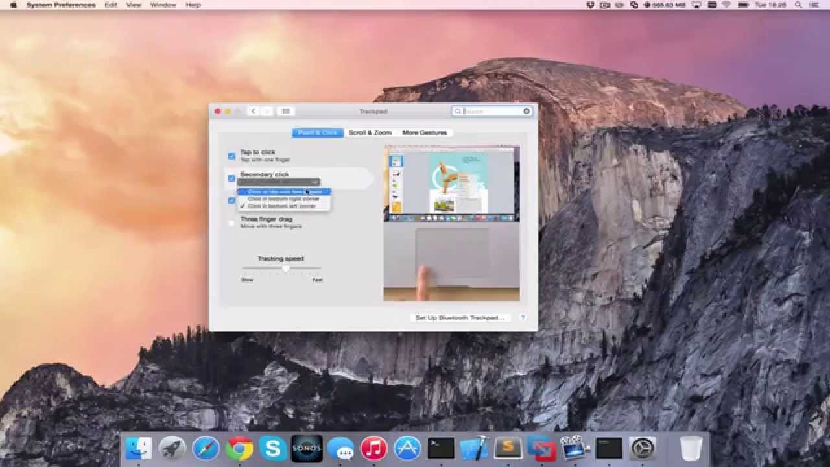This screenshot has width=830, height=467.
Task: Go back using the toolbar back arrow
Action: [x=254, y=112]
